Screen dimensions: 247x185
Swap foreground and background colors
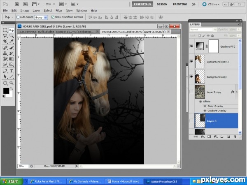point(12,88)
